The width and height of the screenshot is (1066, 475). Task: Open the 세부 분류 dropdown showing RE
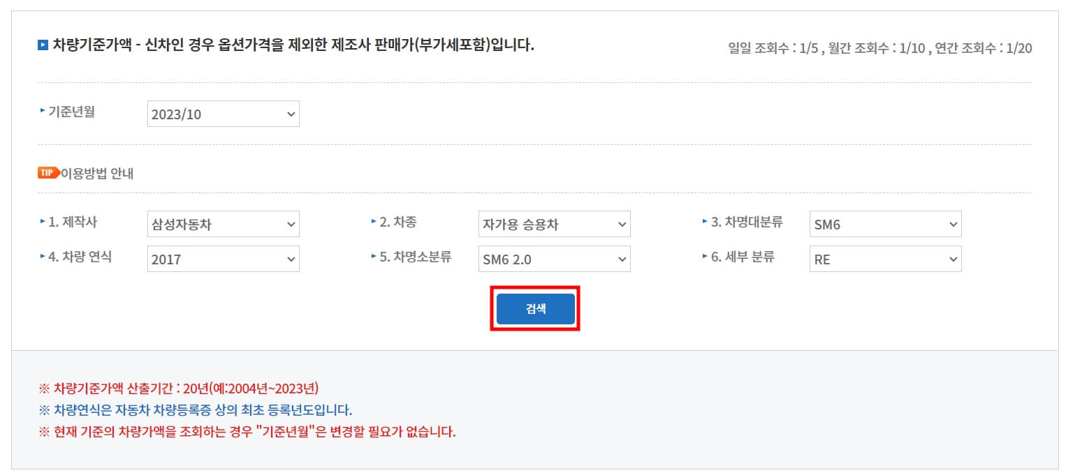click(x=885, y=259)
